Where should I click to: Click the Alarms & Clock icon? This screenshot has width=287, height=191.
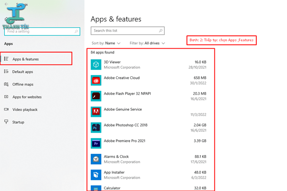[x=96, y=159]
